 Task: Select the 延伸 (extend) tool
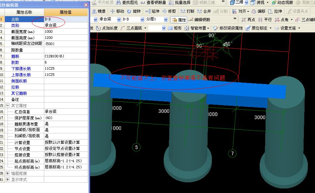tap(152, 11)
